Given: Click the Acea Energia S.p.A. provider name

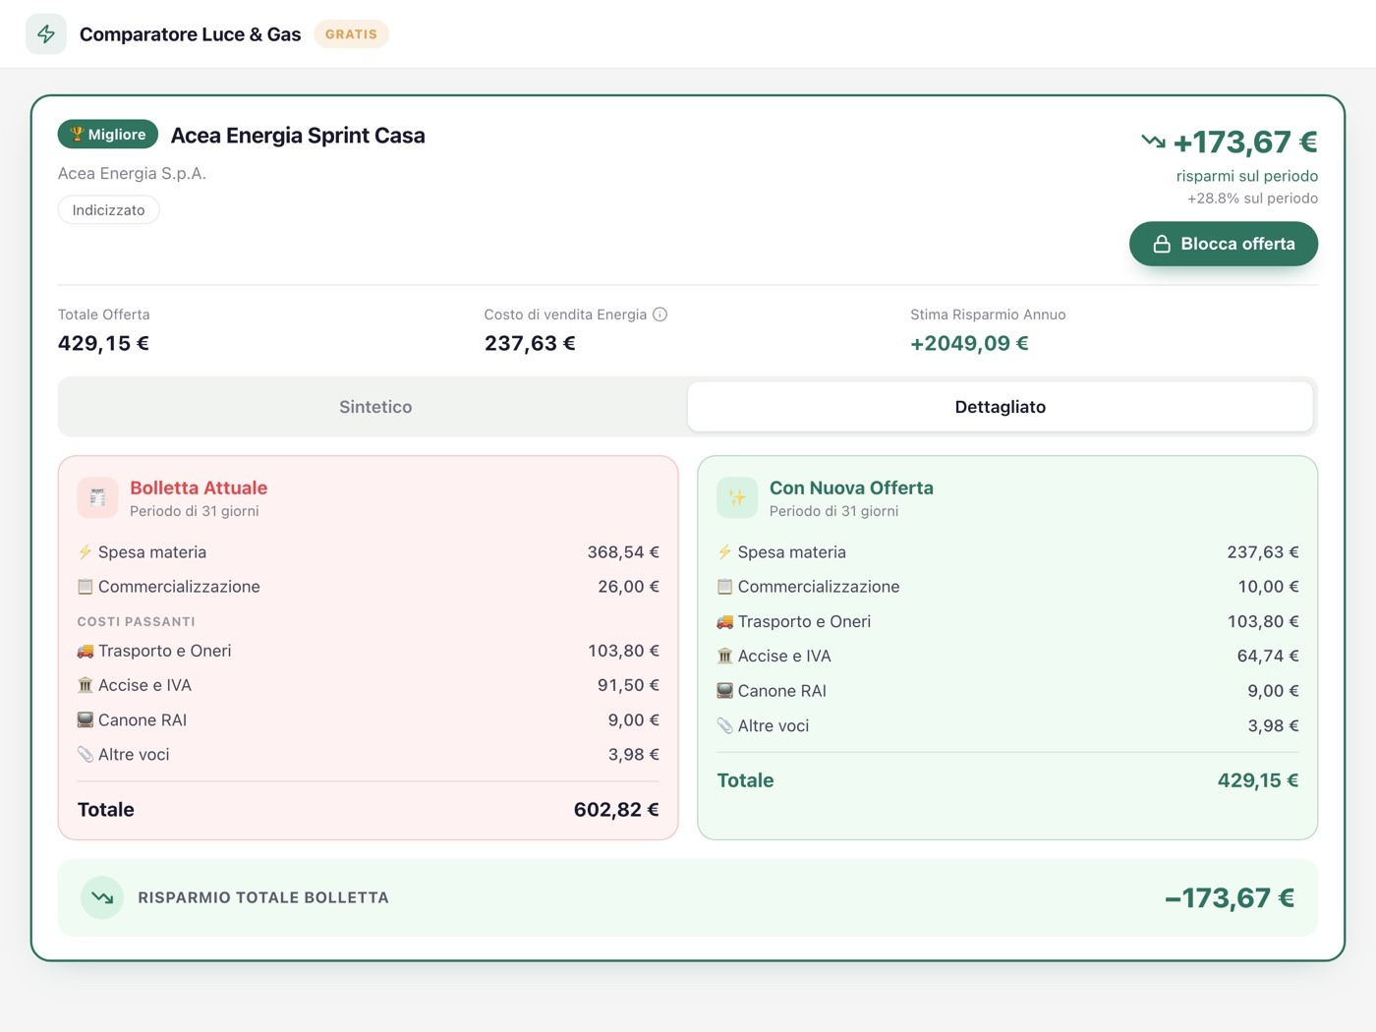Looking at the screenshot, I should coord(132,174).
